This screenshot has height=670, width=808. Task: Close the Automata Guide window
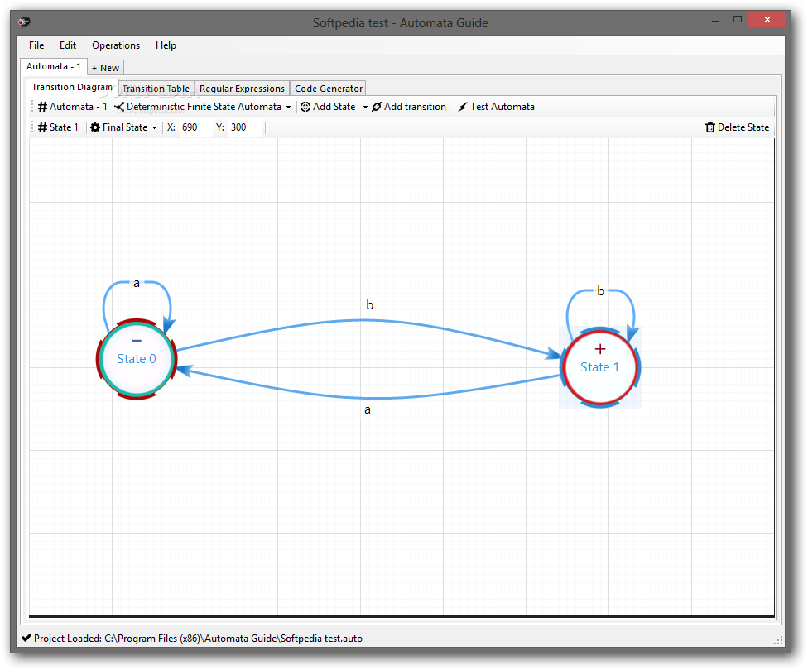pyautogui.click(x=767, y=20)
